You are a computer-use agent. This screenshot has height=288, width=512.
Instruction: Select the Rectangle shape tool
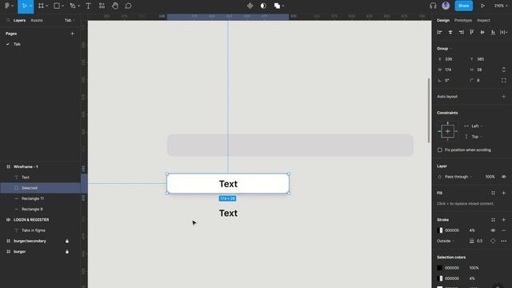57,6
